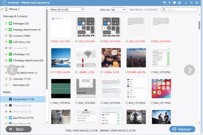The image size is (203, 135).
Task: Click the WhatsApp app icon
Action: coord(11,54)
